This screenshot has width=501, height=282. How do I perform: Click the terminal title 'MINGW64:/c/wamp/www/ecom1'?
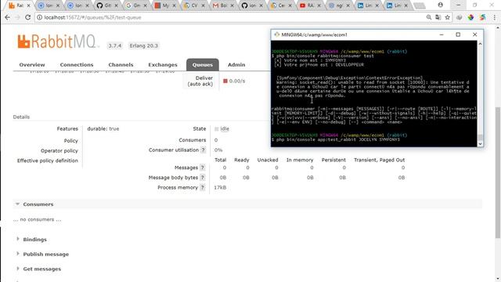tap(314, 34)
